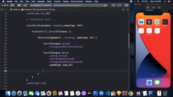Open the DashBoard scheme selector
This screenshot has width=173, height=97.
point(35,5)
